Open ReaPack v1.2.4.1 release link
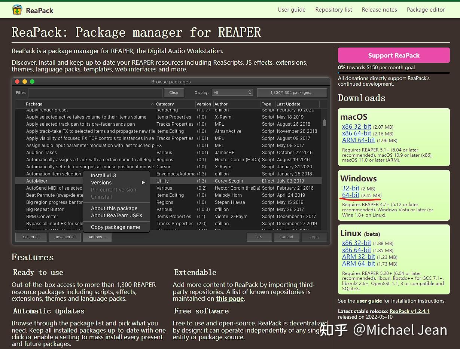 [409, 311]
